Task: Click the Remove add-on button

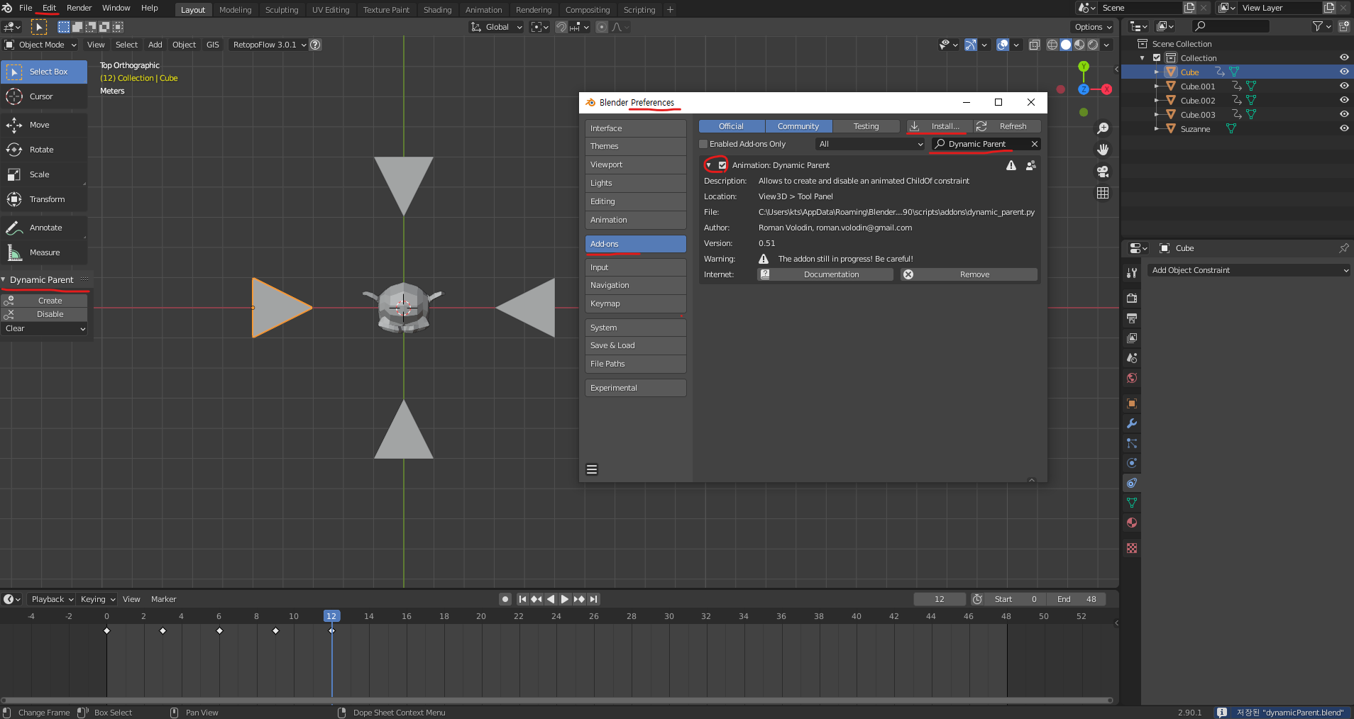Action: [x=969, y=274]
